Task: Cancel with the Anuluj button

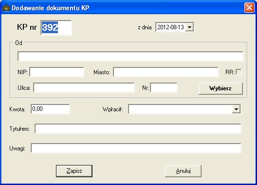Action: pyautogui.click(x=183, y=171)
